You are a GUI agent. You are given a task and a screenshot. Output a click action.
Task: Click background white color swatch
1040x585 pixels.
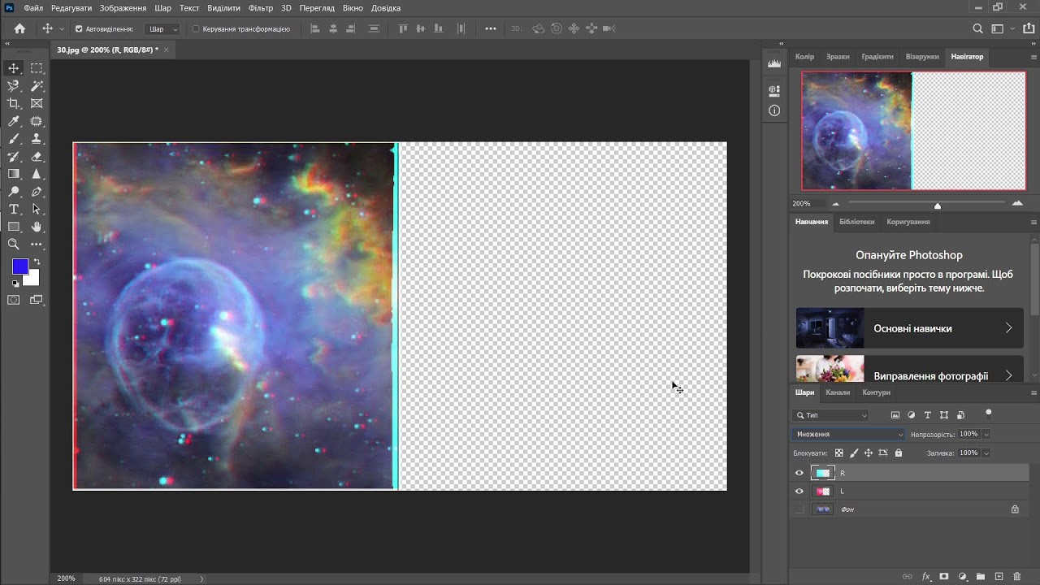tap(33, 280)
